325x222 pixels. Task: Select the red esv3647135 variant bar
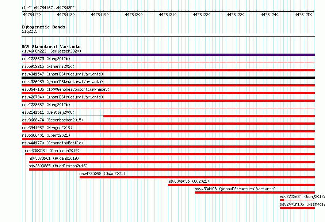click(168, 93)
